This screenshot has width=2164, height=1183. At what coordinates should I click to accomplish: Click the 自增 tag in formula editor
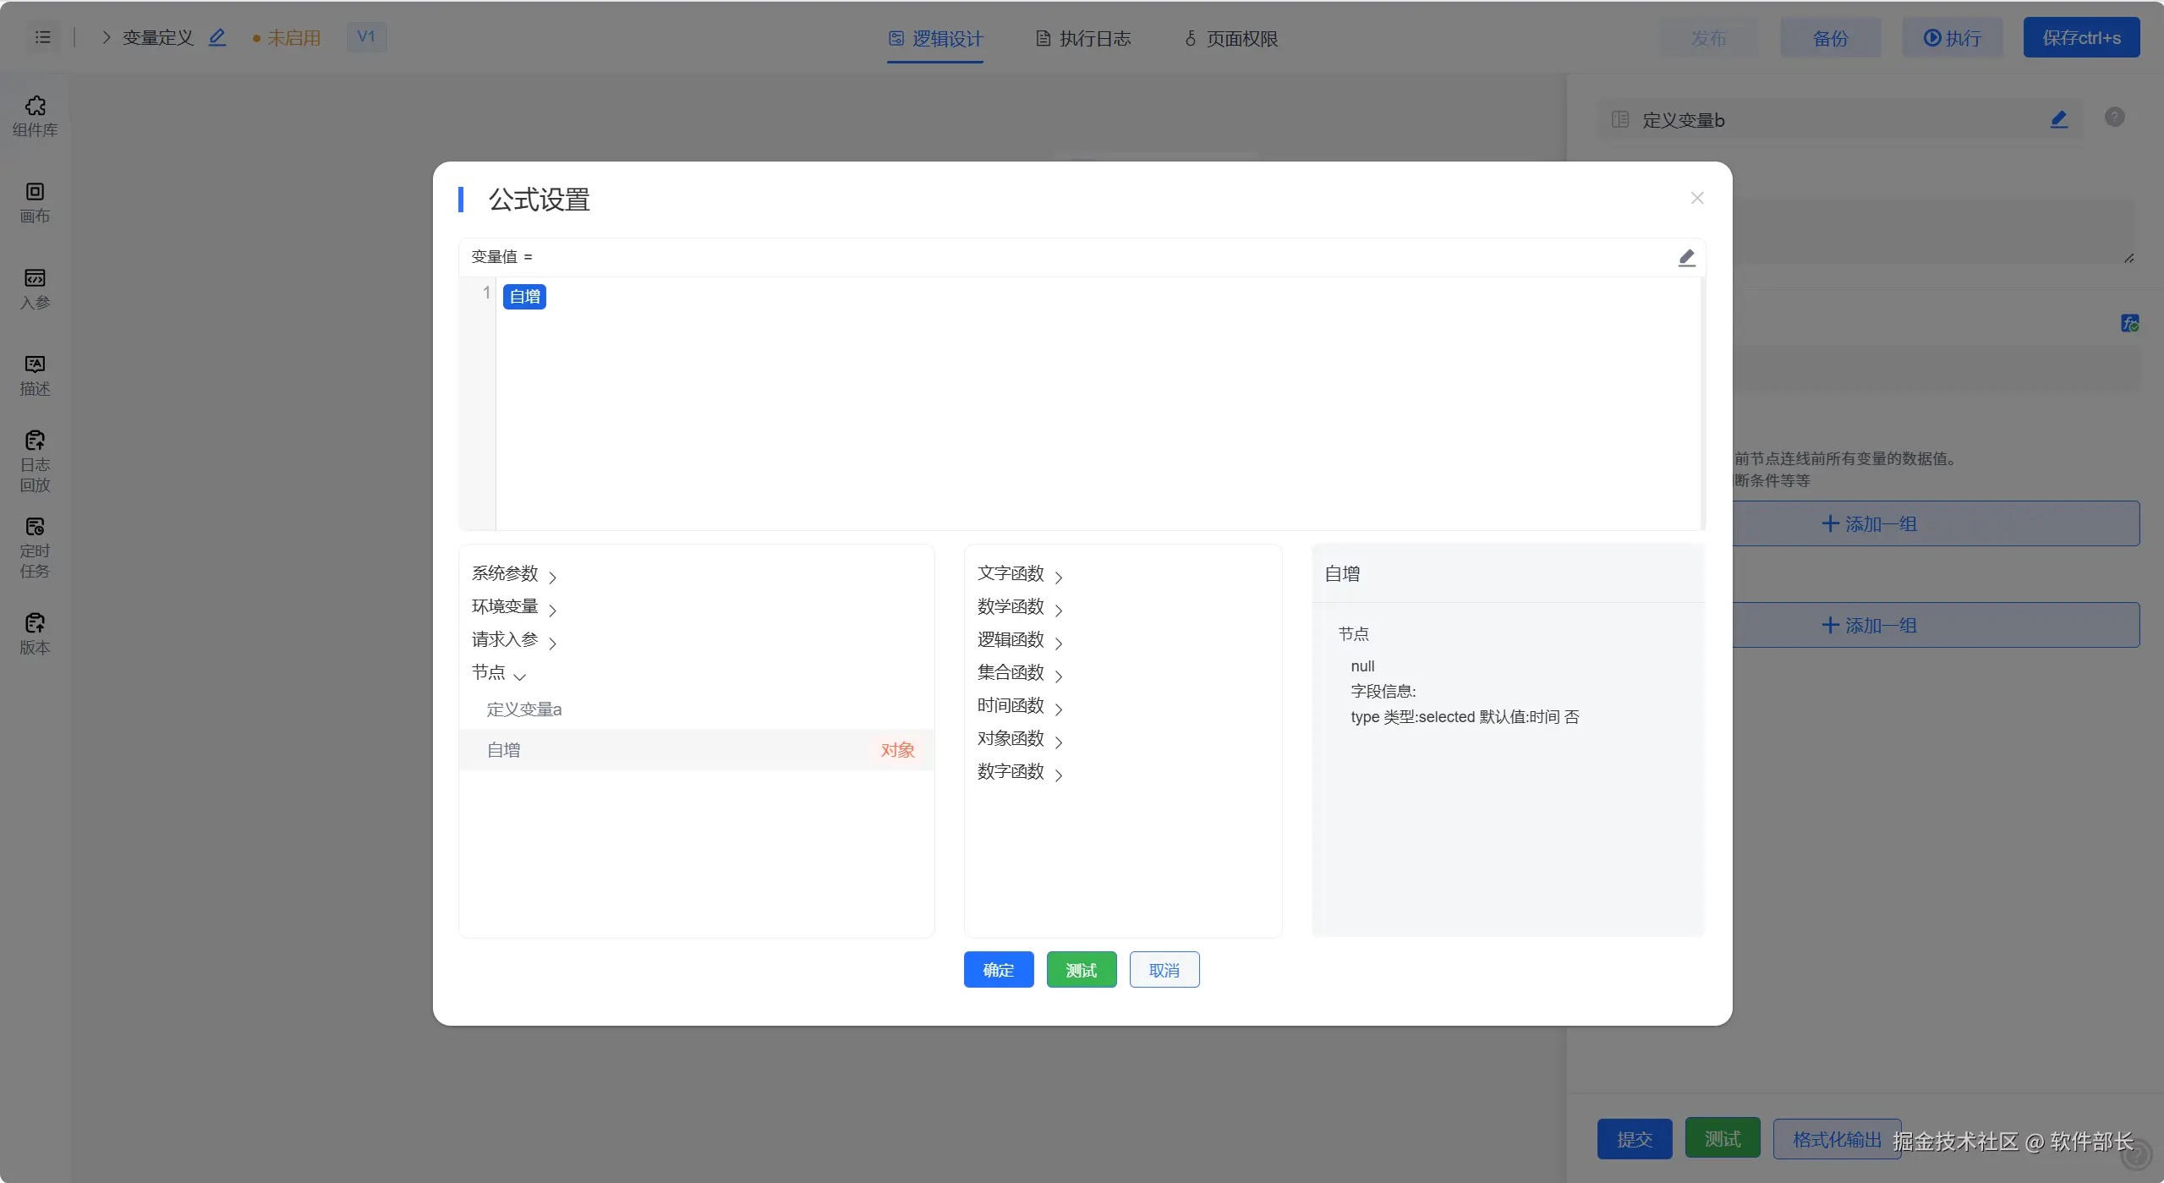click(x=524, y=297)
